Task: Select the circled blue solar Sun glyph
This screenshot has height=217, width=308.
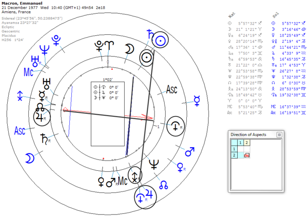Action: [x=161, y=41]
